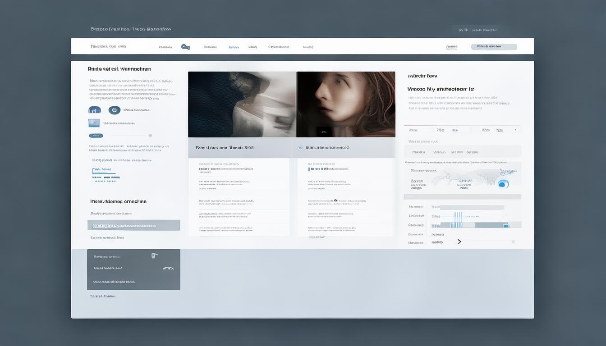This screenshot has height=346, width=606.
Task: Click the slider handle beside the blue pill
Action: (x=150, y=136)
